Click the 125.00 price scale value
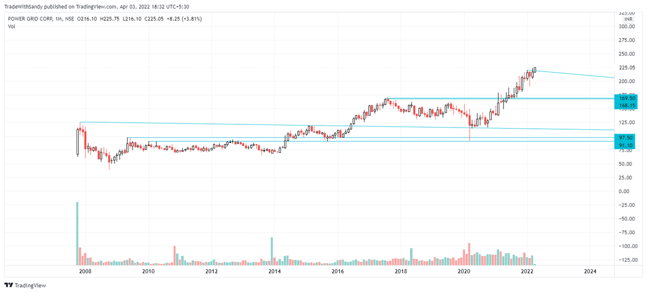The height and width of the screenshot is (293, 647). coord(626,123)
